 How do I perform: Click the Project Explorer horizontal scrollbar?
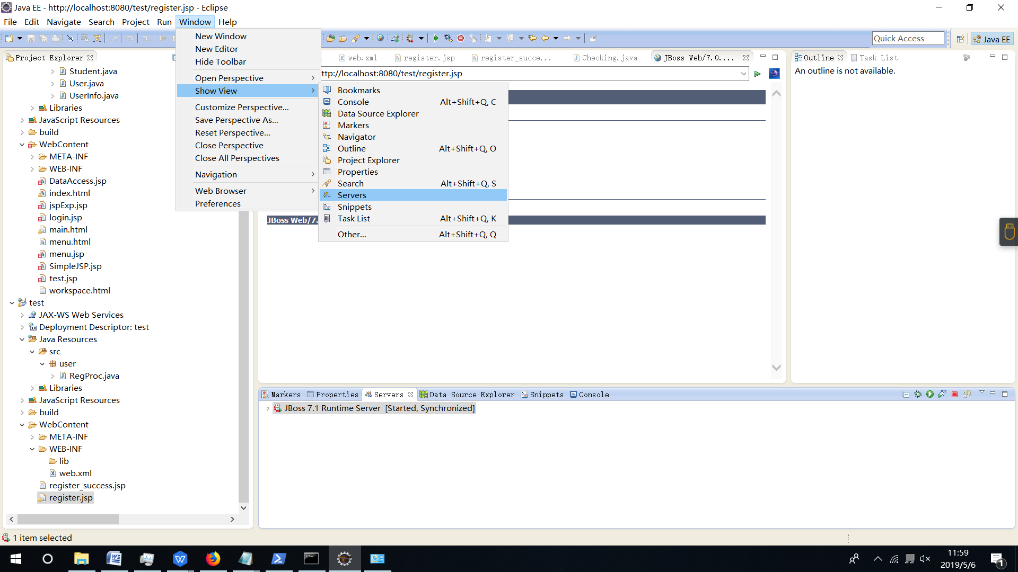coord(68,520)
